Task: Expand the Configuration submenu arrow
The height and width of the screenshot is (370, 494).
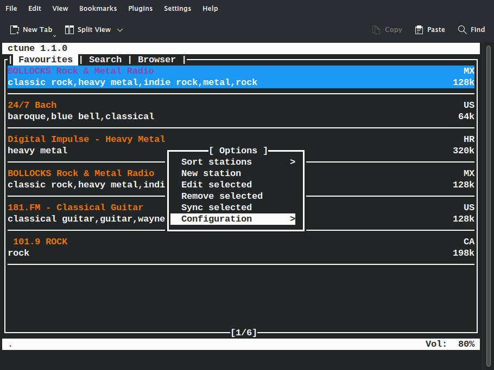Action: coord(293,219)
